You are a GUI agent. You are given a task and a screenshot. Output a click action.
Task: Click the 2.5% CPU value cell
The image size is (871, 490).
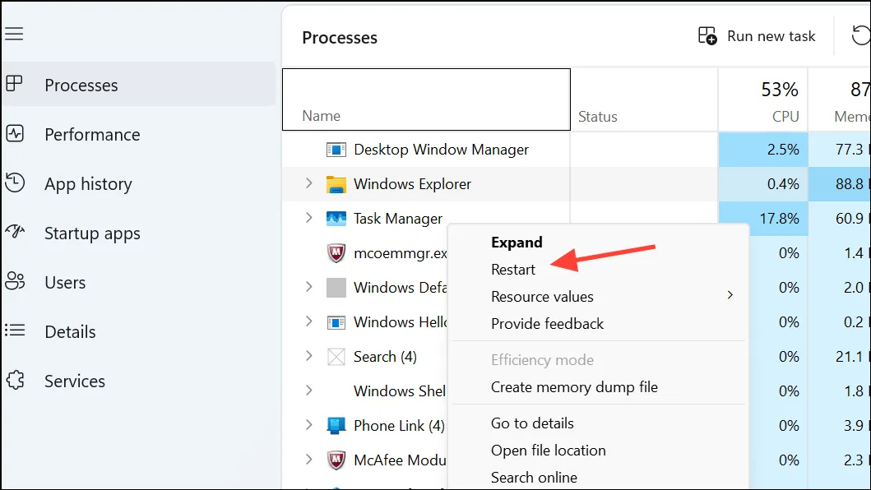coord(763,150)
